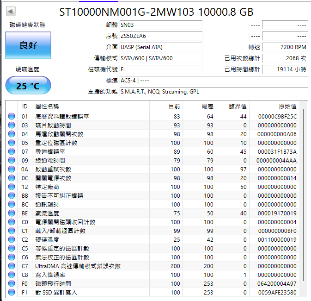The image size is (311, 301).
Task: Click the status orb for attribute C7
Action: [x=12, y=266]
